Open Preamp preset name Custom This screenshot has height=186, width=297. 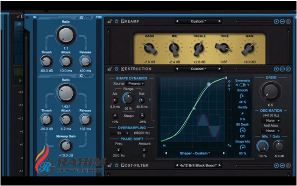pyautogui.click(x=198, y=21)
